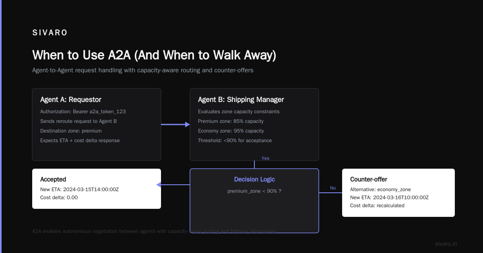Viewport: 483px width, 253px height.
Task: Click 'Premium zone: 85% capacity' line
Action: tap(231, 121)
